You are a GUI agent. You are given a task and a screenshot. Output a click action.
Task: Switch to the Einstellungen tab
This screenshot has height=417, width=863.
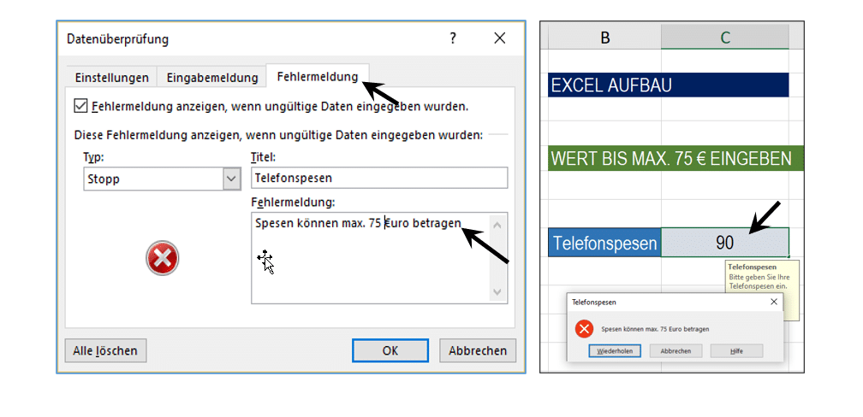click(111, 78)
